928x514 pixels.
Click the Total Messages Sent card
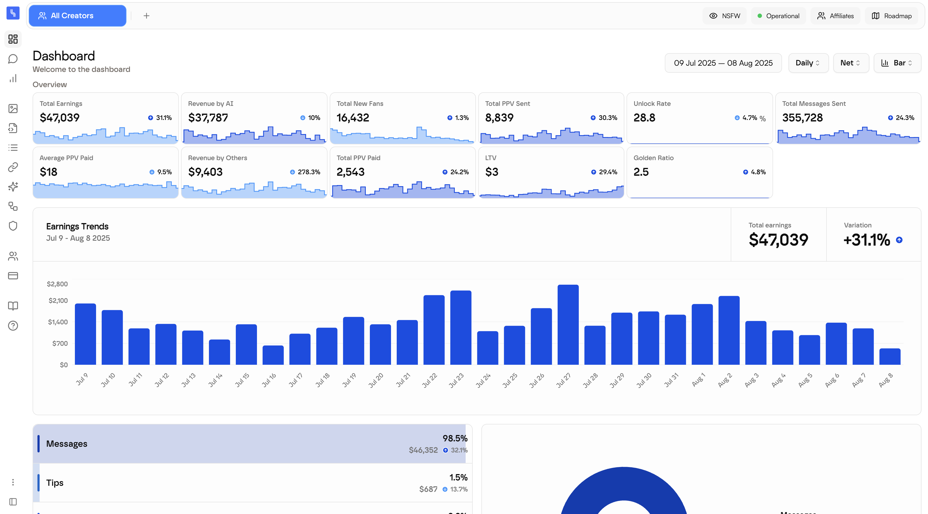[848, 118]
